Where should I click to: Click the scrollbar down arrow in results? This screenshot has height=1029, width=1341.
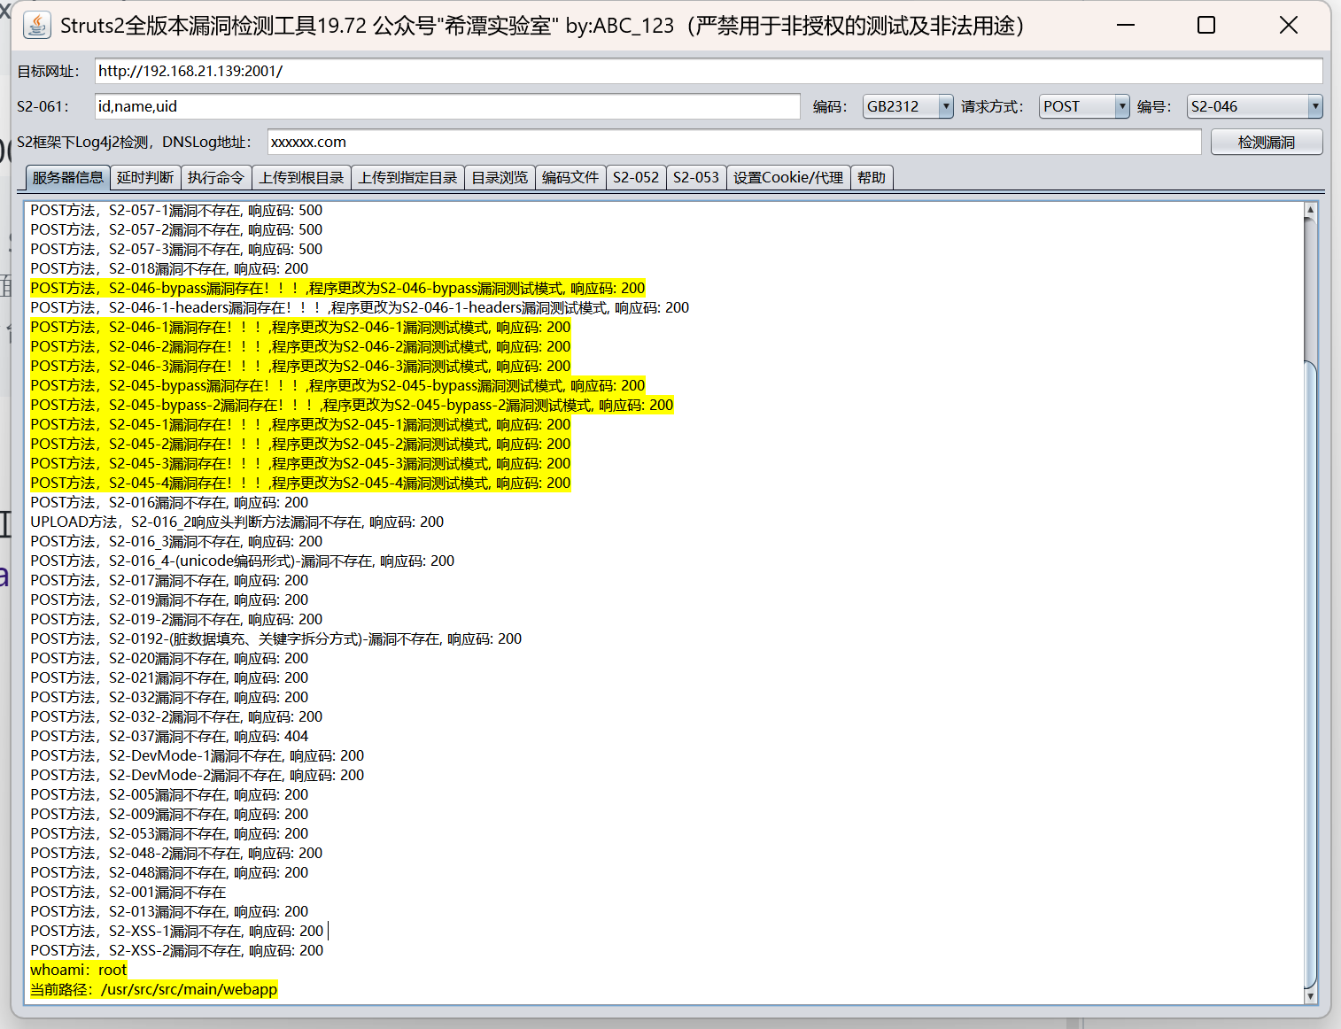pyautogui.click(x=1310, y=996)
